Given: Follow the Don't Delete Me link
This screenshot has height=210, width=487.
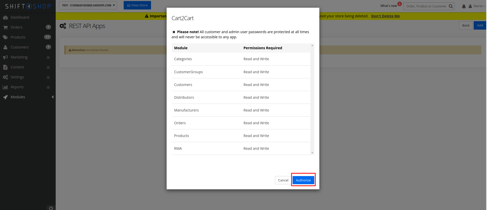Looking at the screenshot, I should 385,16.
